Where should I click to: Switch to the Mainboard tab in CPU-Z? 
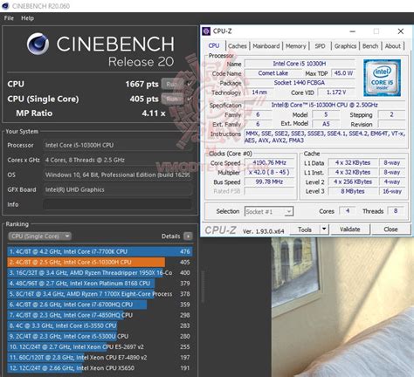click(266, 46)
